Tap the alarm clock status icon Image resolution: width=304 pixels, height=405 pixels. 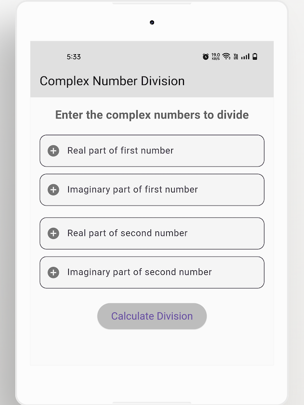[x=205, y=57]
